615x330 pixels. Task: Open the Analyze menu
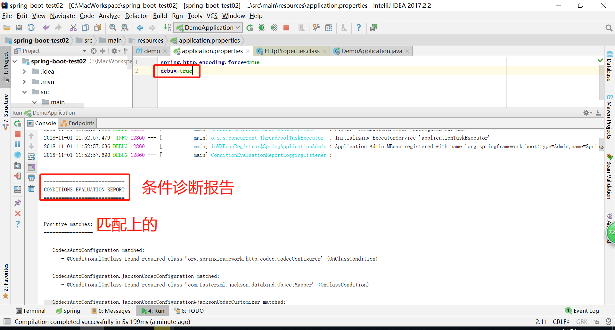click(x=110, y=16)
